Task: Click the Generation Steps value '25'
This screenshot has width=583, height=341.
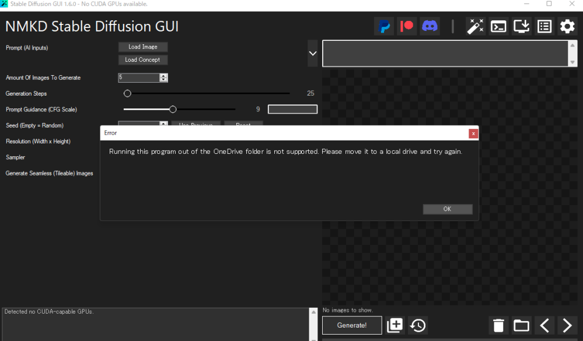Action: click(310, 93)
